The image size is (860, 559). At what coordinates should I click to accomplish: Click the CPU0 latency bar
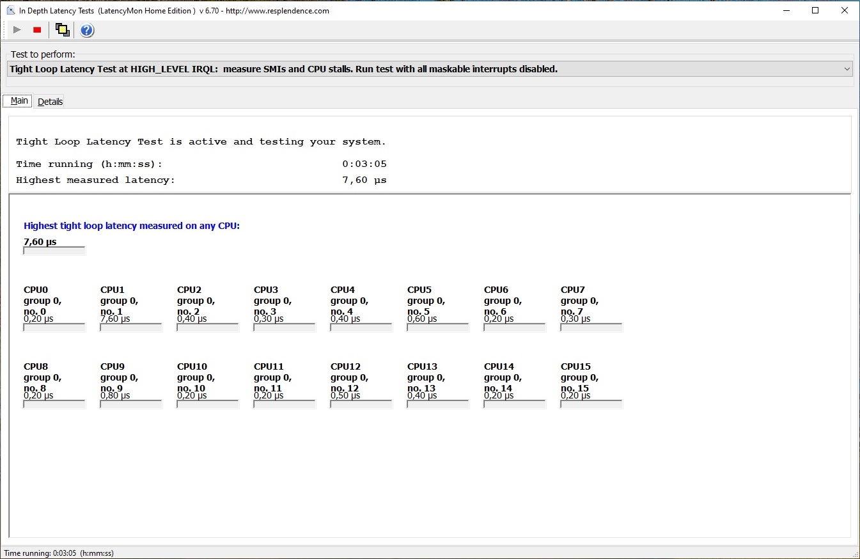54,327
